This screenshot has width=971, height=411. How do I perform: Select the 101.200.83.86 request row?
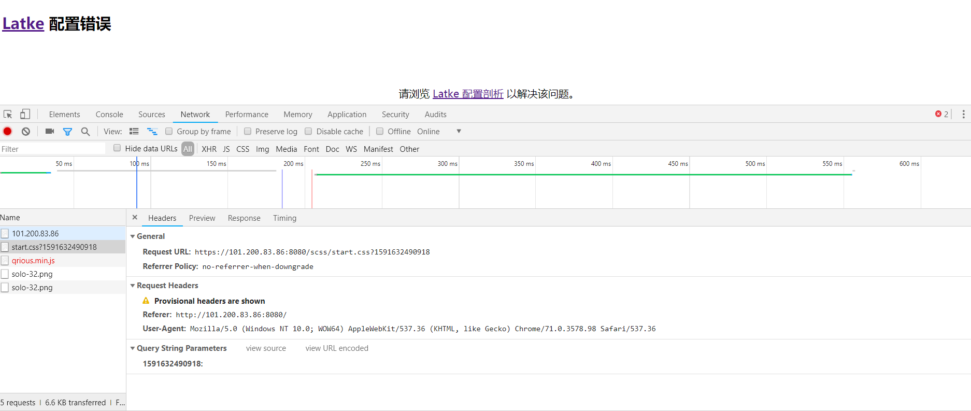[x=63, y=233]
